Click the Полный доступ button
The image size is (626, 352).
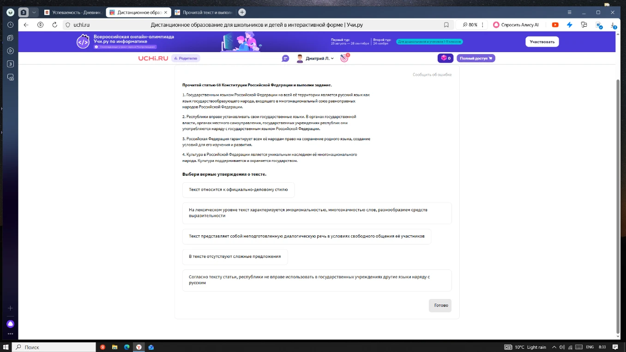coord(476,58)
